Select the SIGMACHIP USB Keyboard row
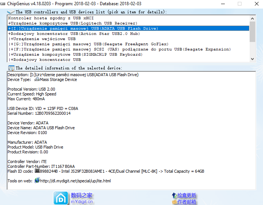The image size is (263, 205). [x=128, y=54]
